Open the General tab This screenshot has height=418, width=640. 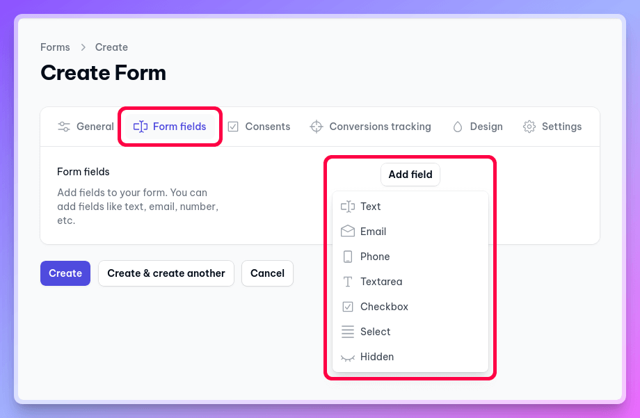point(85,127)
